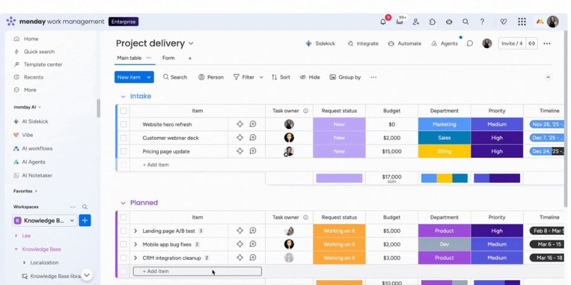Open AI Notetaker in sidebar

pos(33,175)
